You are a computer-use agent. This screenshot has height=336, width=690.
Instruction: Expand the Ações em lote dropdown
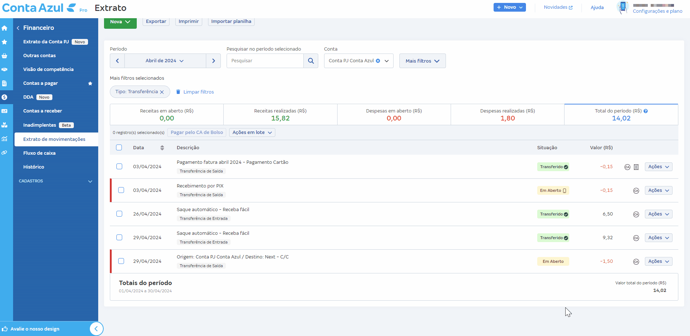click(x=252, y=133)
